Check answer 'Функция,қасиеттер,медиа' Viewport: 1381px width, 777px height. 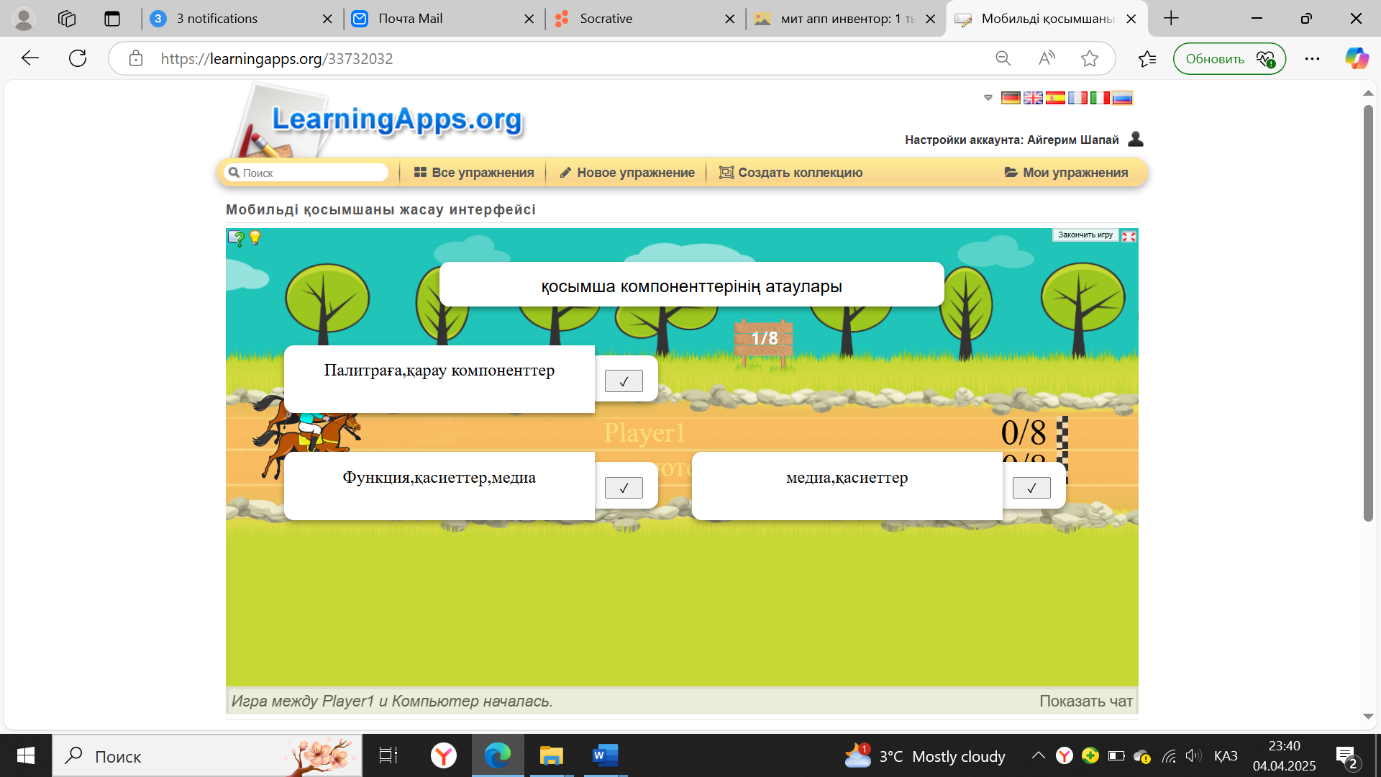pos(624,488)
